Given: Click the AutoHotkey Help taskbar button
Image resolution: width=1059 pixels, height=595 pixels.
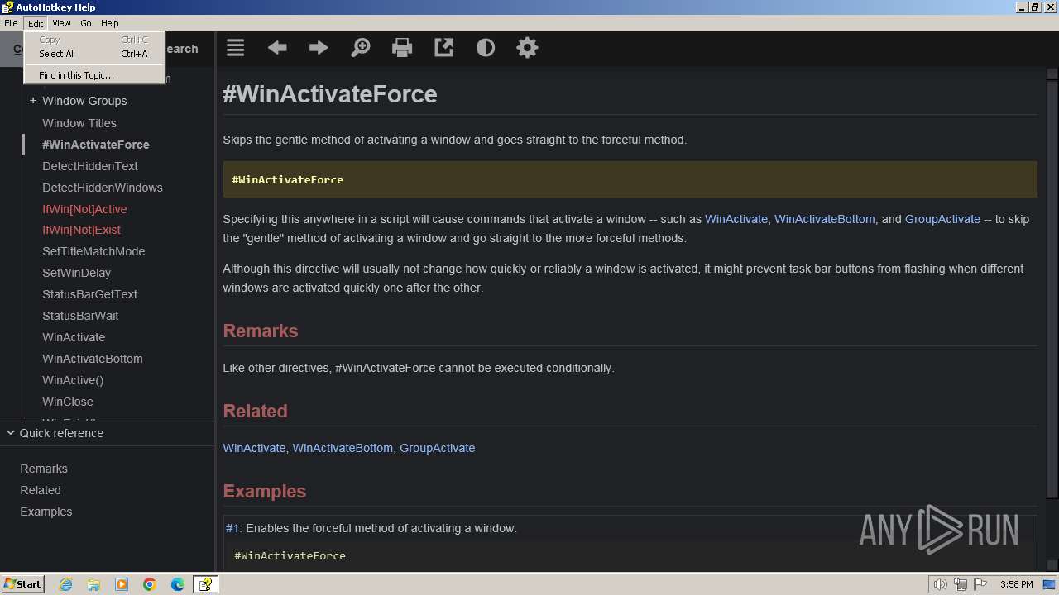Looking at the screenshot, I should click(x=205, y=584).
